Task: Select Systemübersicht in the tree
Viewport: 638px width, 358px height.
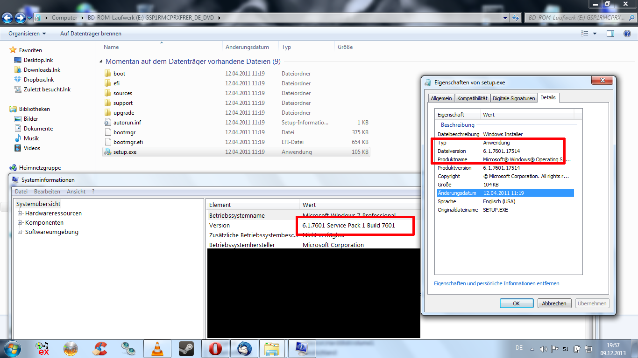Action: coord(38,204)
